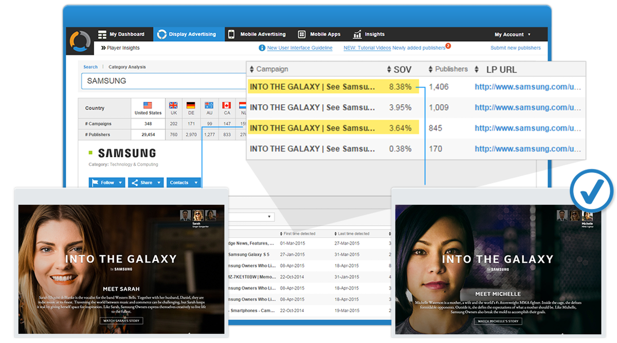This screenshot has height=343, width=617.
Task: Open the Mobile Apps icon
Action: point(302,33)
